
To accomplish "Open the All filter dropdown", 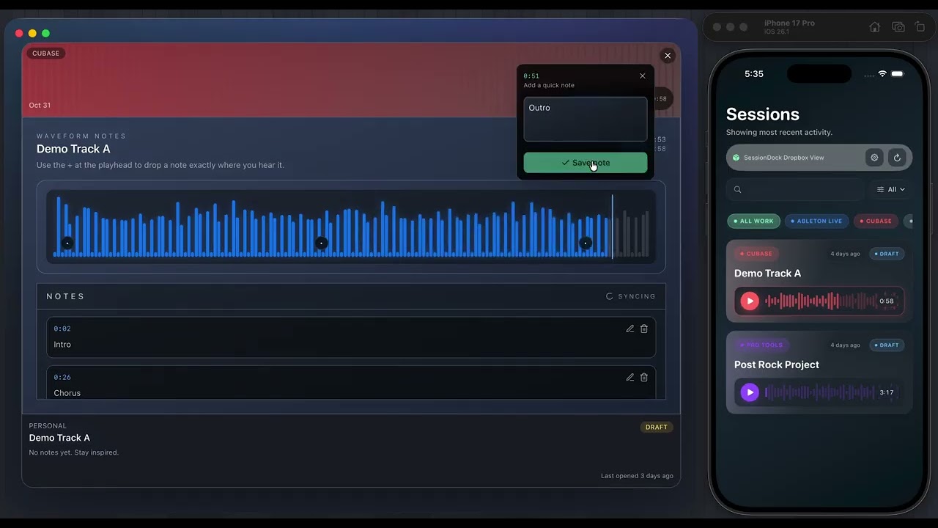I will [x=890, y=189].
